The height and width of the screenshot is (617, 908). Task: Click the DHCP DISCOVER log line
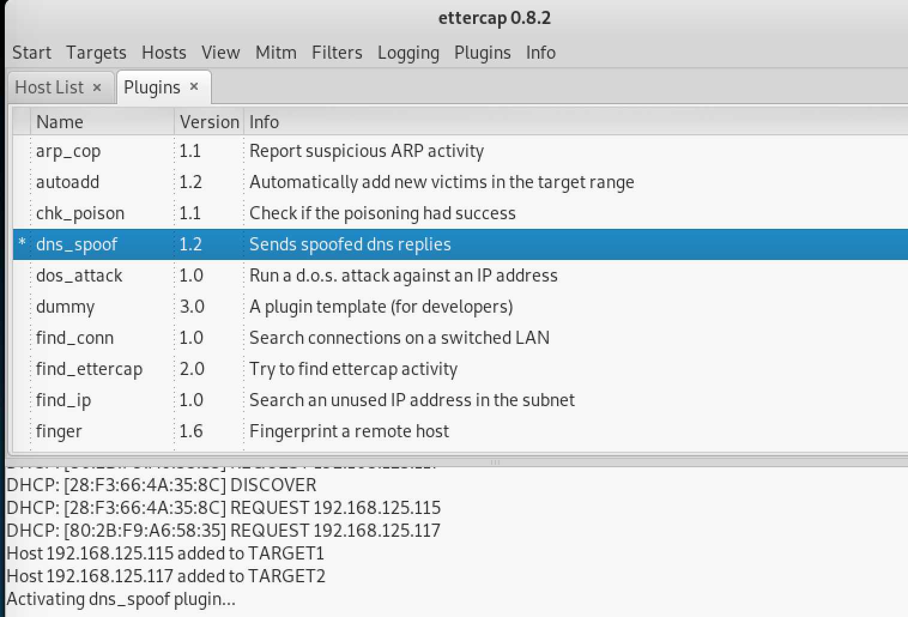(x=161, y=485)
